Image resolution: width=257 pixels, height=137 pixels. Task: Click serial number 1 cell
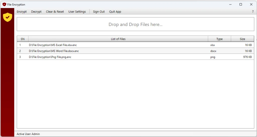(20, 45)
